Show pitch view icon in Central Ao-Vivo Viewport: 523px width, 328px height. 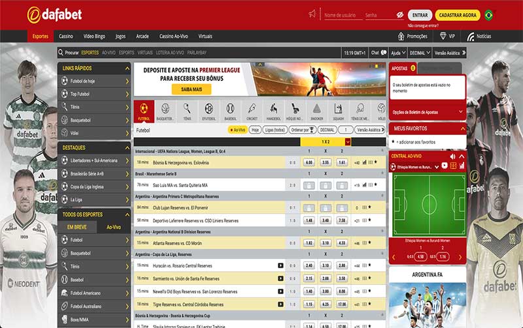coord(453,166)
